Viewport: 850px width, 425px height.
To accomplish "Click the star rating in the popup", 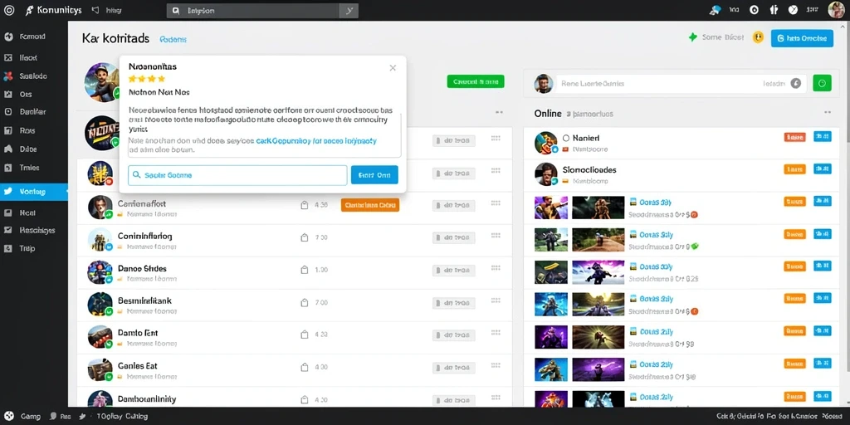I will (147, 79).
